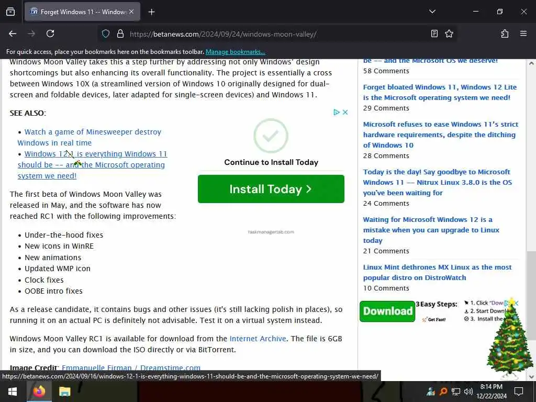This screenshot has height=402, width=536.
Task: Click the orange magnifier tray icon
Action: pos(443,392)
